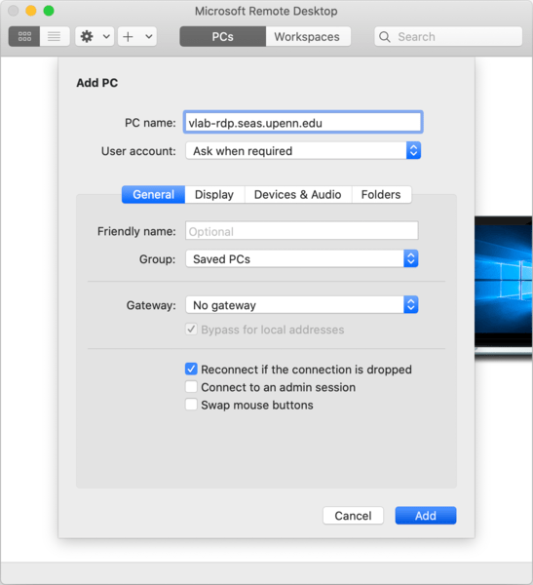Screen dimensions: 533x585
Task: Uncheck Reconnect if the connection is dropped
Action: (191, 369)
